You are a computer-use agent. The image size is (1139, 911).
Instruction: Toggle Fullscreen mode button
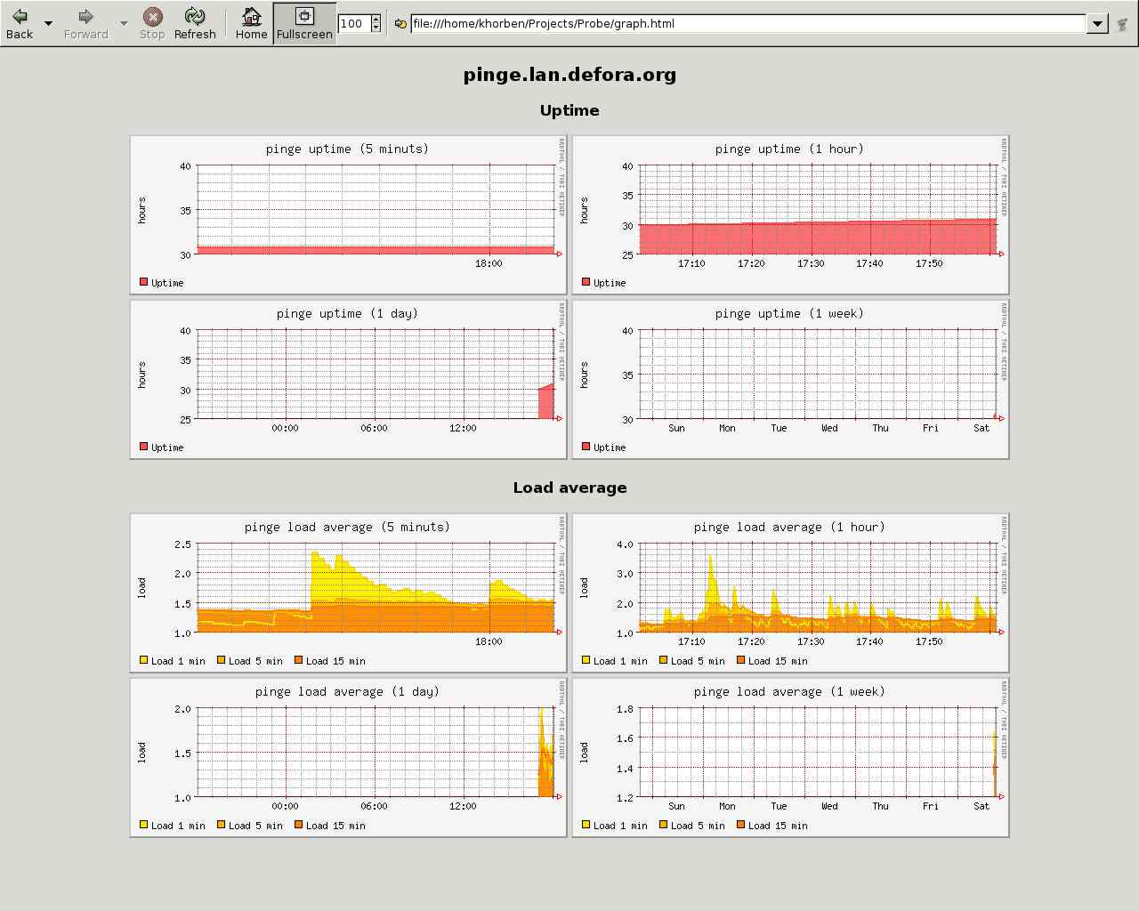point(304,23)
